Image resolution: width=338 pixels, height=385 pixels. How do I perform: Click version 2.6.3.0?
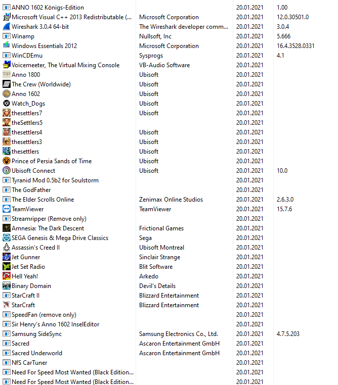pos(285,199)
